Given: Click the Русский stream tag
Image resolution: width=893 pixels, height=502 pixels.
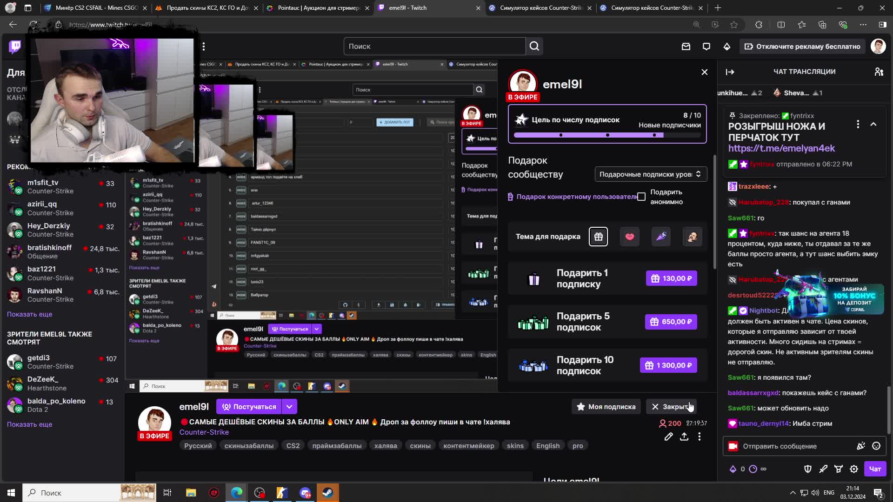Looking at the screenshot, I should pos(198,446).
